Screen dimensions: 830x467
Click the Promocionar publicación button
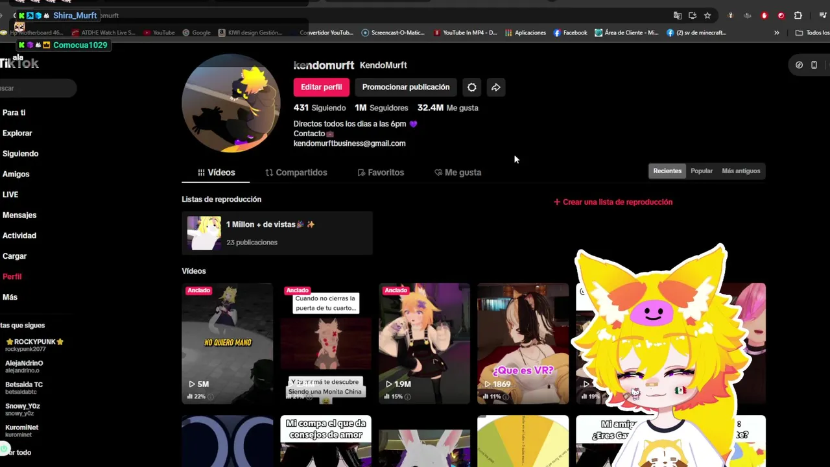(406, 87)
